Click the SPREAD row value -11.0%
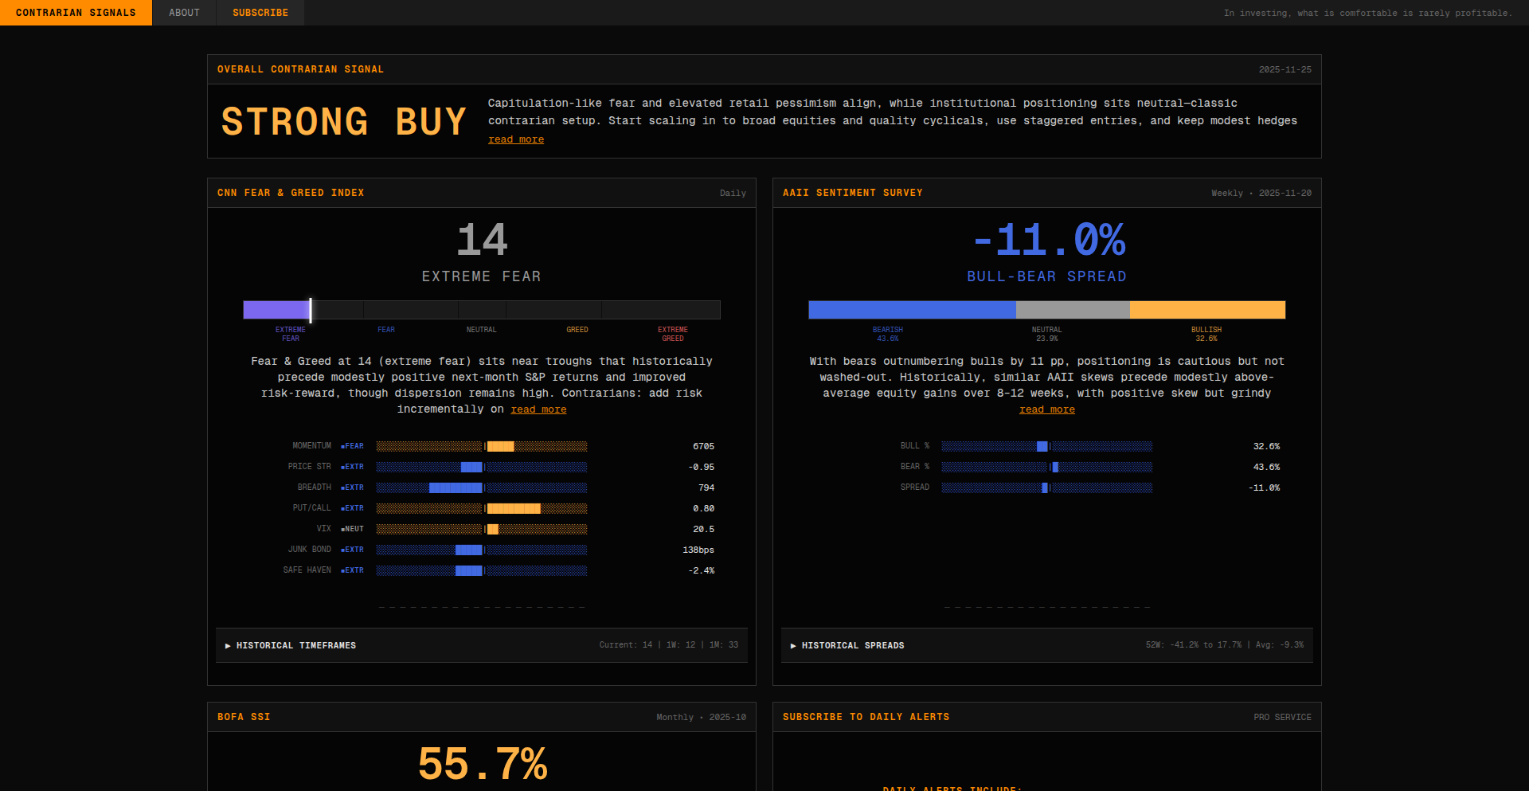This screenshot has height=791, width=1529. tap(1264, 488)
